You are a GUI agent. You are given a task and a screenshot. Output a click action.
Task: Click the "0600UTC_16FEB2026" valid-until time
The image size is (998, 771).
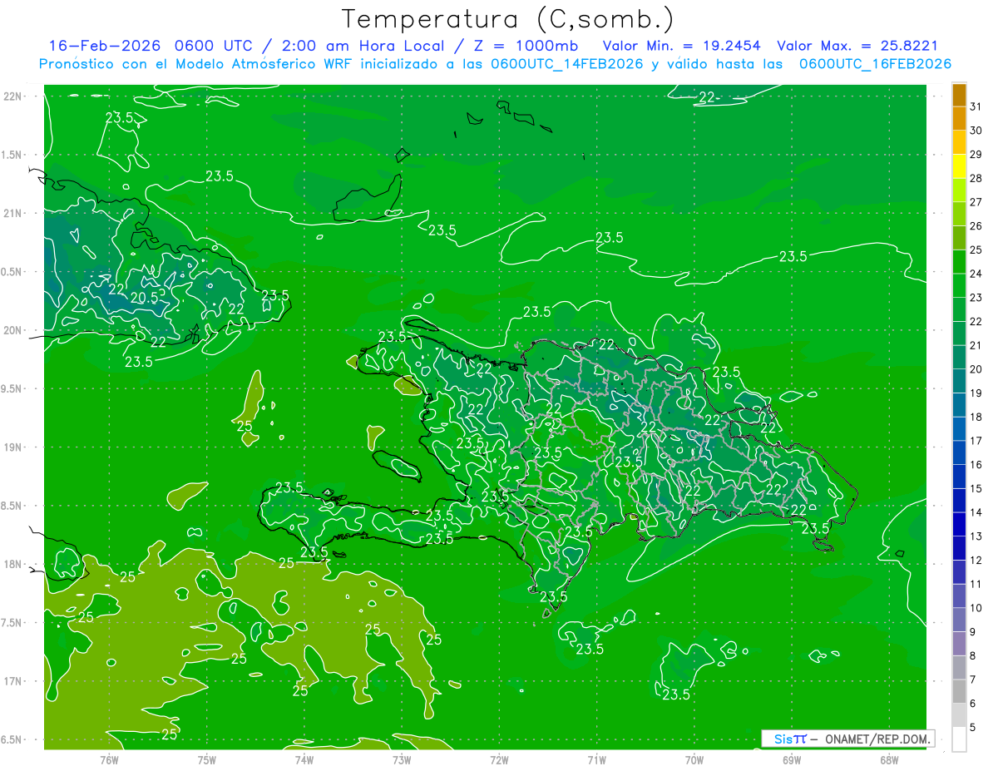875,64
